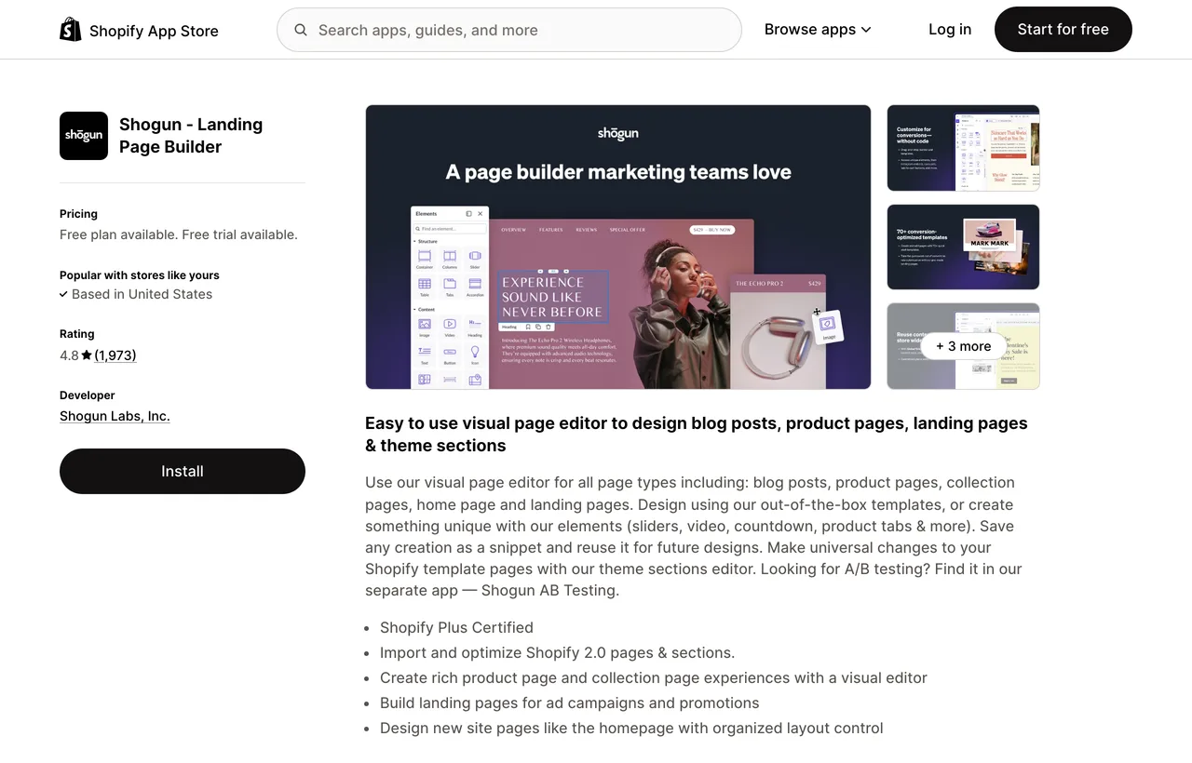Click the '+ 3 more' images button
Screen dimensions: 1192x763
pyautogui.click(x=963, y=346)
